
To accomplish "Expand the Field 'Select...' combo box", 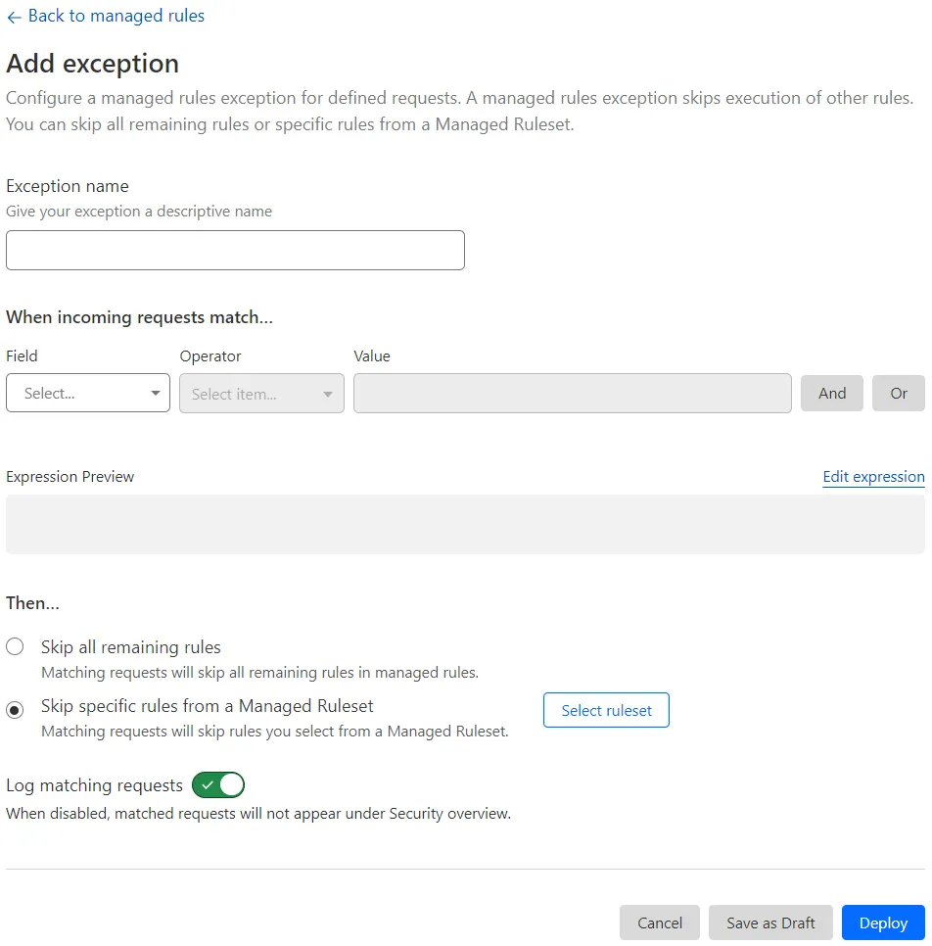I will coord(87,393).
